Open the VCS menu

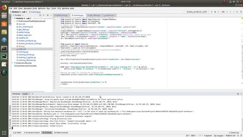[x=59, y=8]
